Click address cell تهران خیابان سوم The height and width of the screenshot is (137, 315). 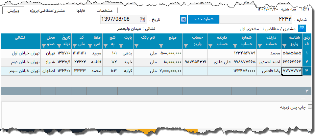coord(20,71)
